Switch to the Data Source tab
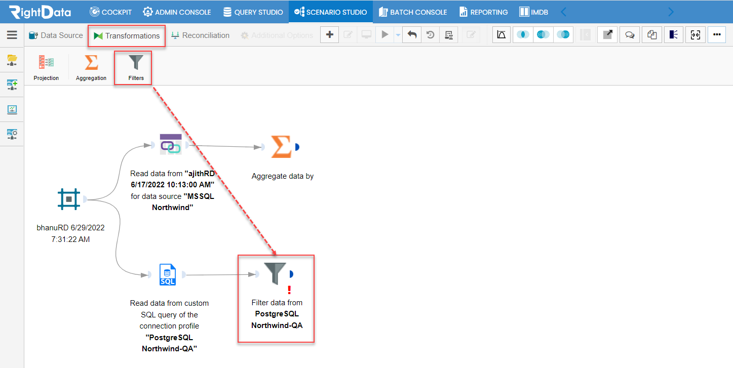This screenshot has height=368, width=733. [56, 35]
